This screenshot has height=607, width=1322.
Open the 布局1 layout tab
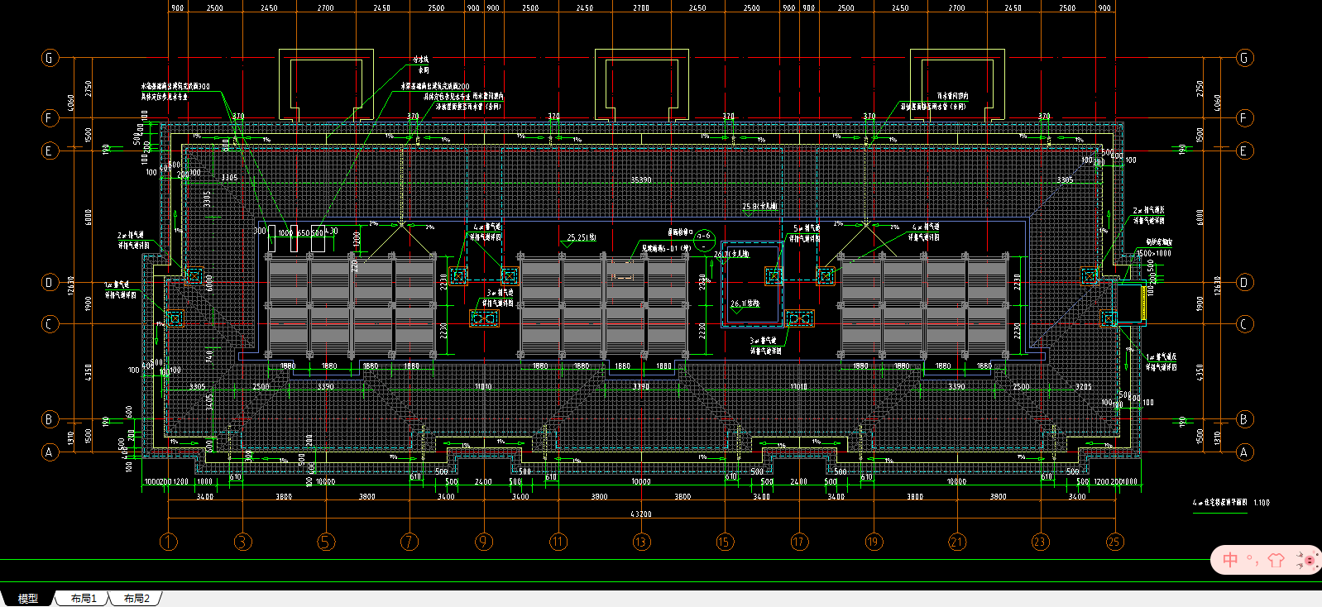[83, 598]
